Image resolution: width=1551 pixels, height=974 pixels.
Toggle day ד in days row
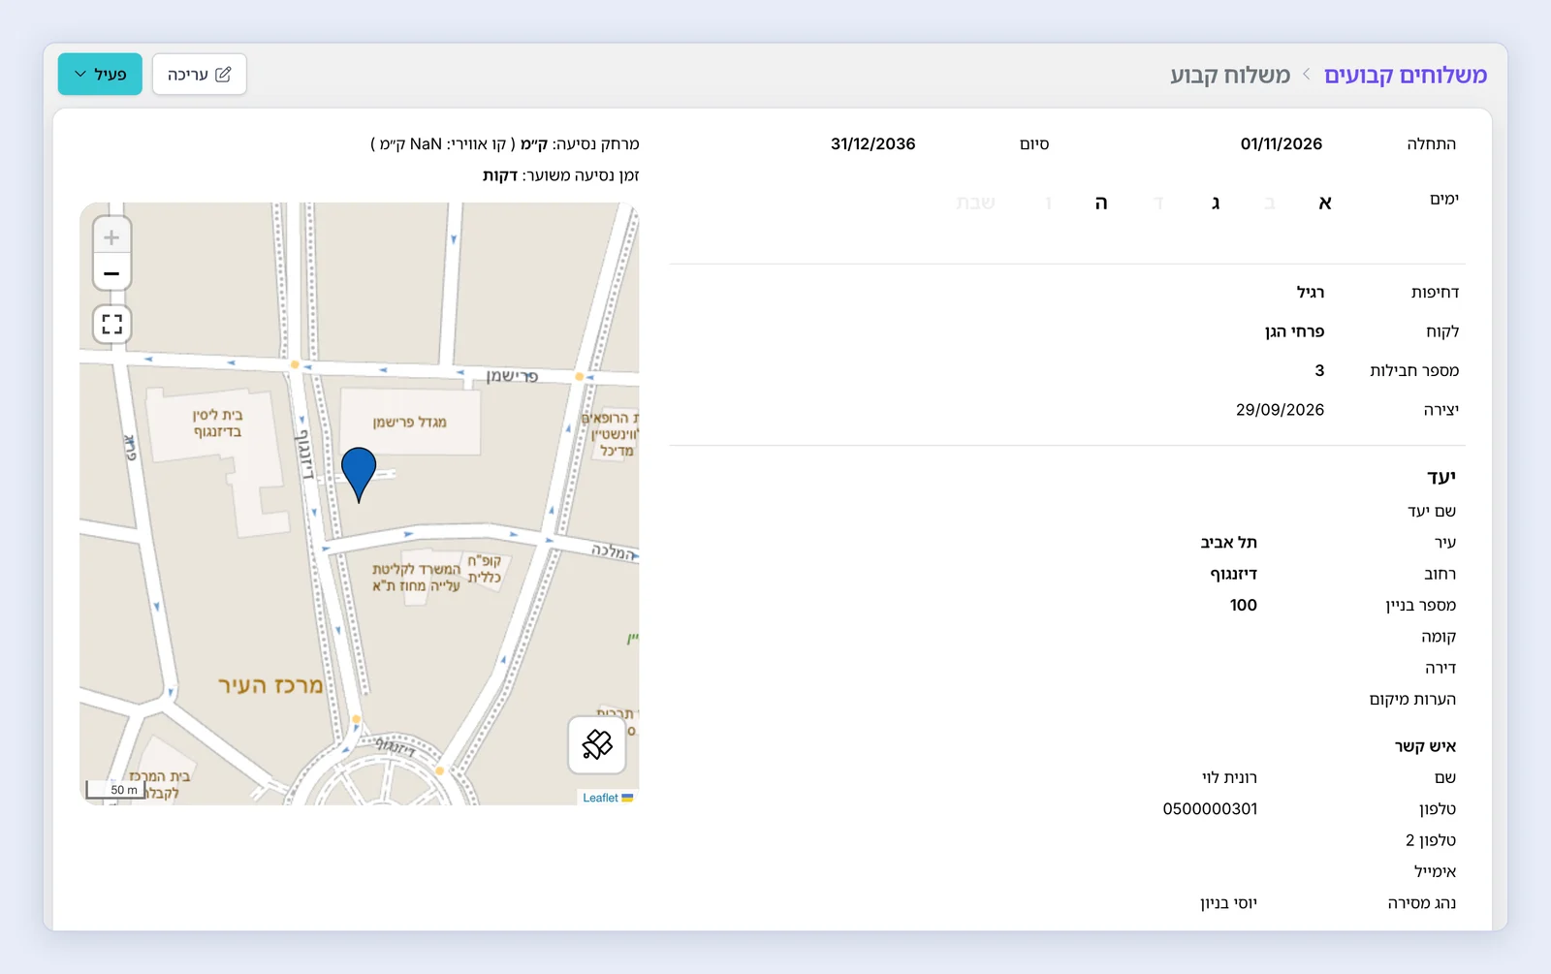point(1158,203)
